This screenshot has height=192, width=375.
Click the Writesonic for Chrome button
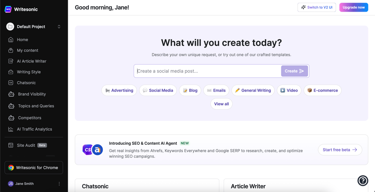coord(34,167)
